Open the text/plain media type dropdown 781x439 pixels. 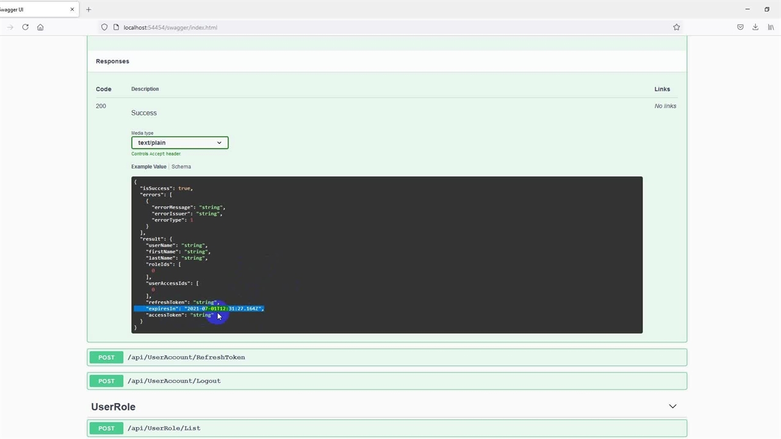point(179,143)
